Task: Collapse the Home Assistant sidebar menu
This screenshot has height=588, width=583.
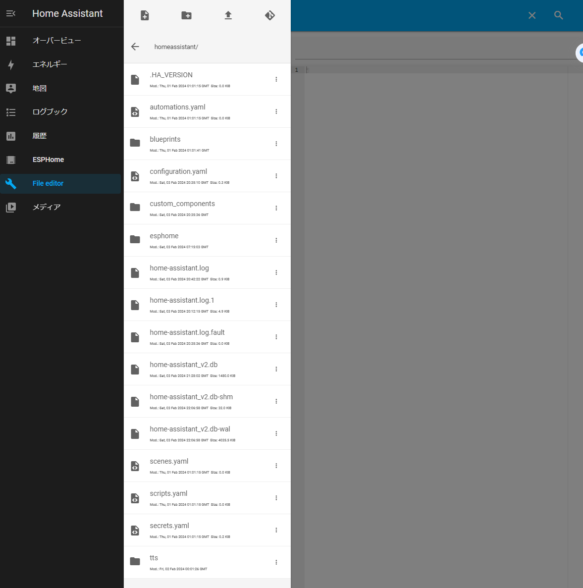Action: tap(11, 13)
